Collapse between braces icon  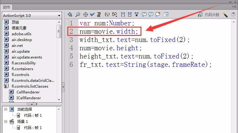coord(123,14)
